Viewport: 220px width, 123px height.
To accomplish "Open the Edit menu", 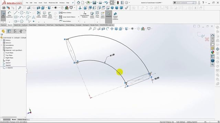I will (x=31, y=3).
